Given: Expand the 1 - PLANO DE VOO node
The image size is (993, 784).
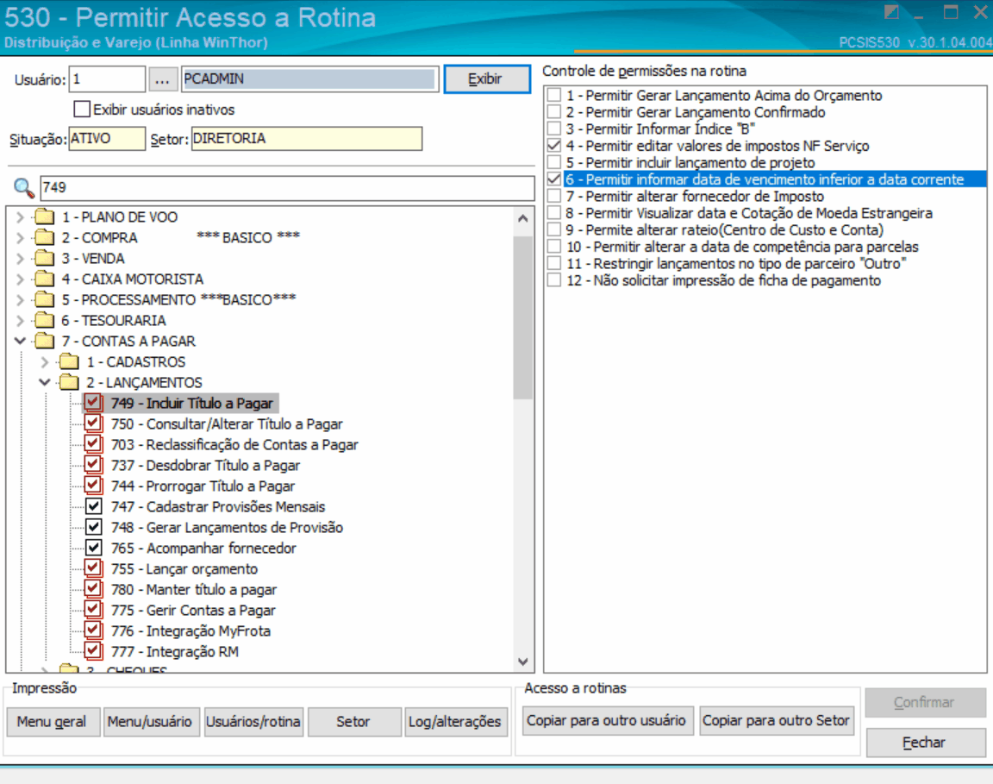Looking at the screenshot, I should (x=21, y=217).
